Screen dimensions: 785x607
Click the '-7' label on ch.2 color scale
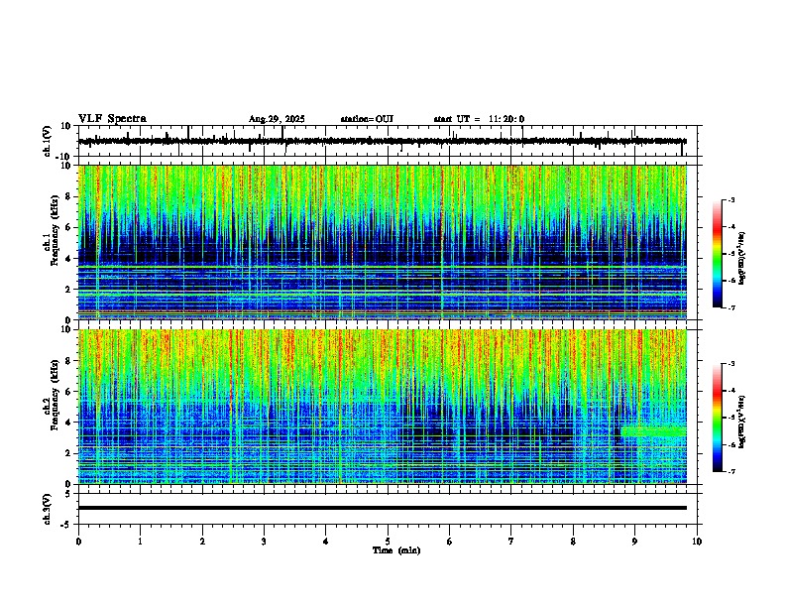coord(731,472)
